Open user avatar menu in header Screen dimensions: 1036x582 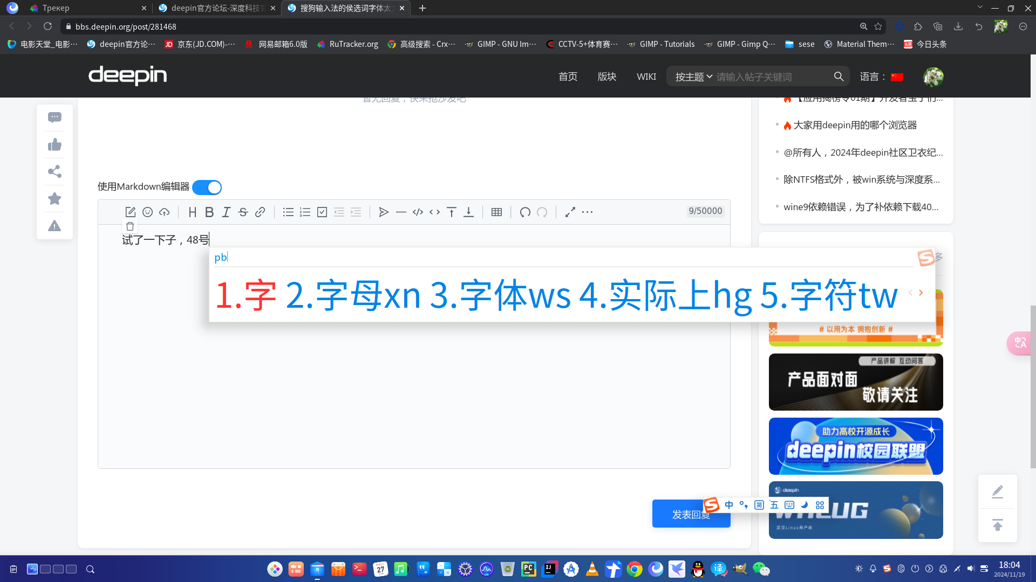click(x=933, y=77)
